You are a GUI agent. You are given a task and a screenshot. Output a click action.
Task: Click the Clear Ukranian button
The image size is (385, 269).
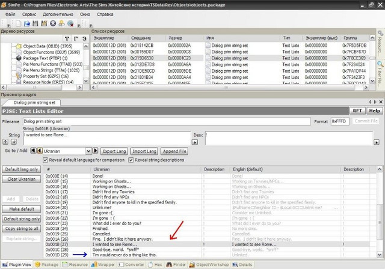point(22,179)
